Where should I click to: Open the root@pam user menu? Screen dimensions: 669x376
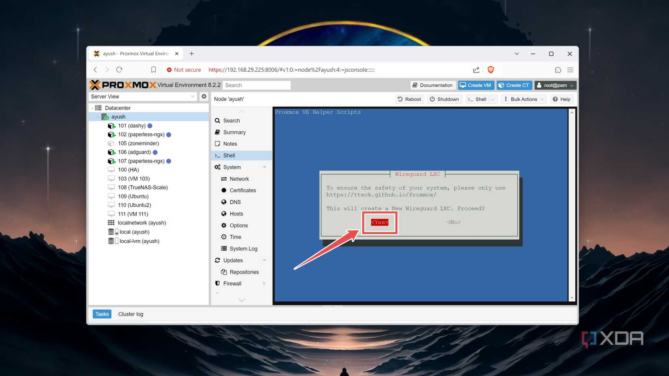pyautogui.click(x=555, y=85)
